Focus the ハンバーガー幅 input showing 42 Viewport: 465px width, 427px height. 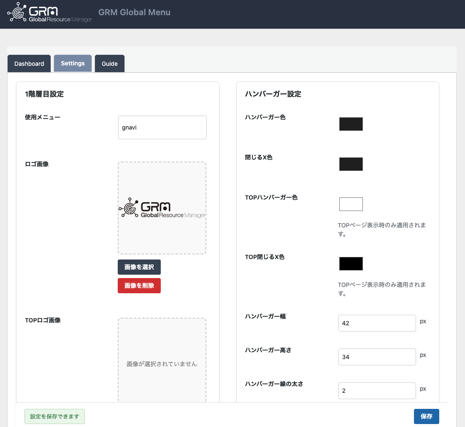click(x=377, y=323)
